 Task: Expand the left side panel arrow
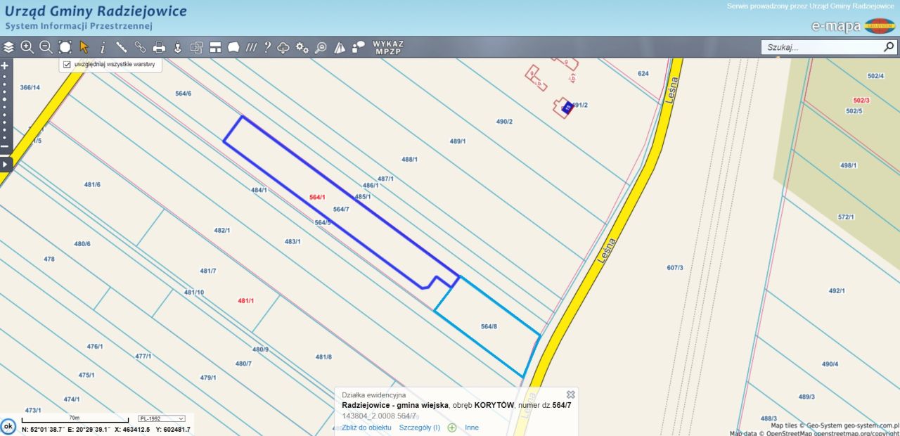[x=5, y=165]
